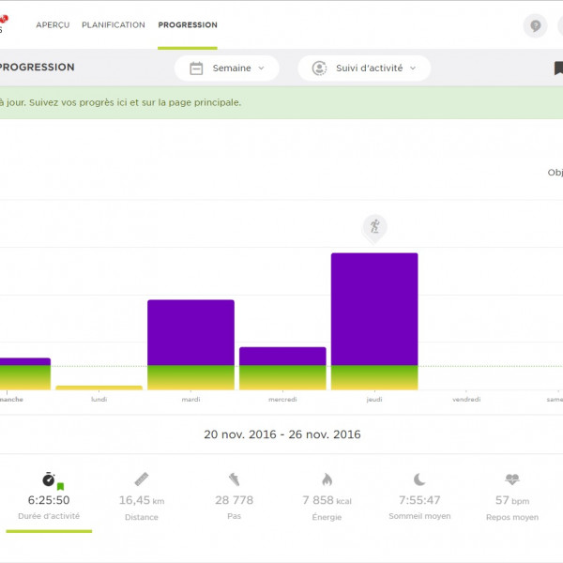Click the location pin icon in header
563x563 pixels.
point(535,25)
